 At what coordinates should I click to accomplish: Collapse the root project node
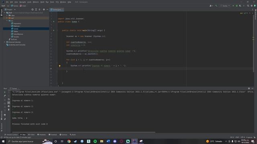point(4,12)
